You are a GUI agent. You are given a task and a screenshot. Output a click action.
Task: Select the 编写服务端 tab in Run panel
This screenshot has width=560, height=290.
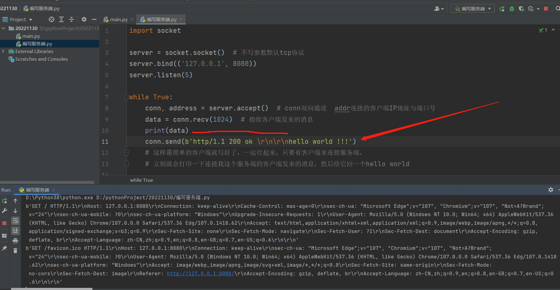pos(37,190)
